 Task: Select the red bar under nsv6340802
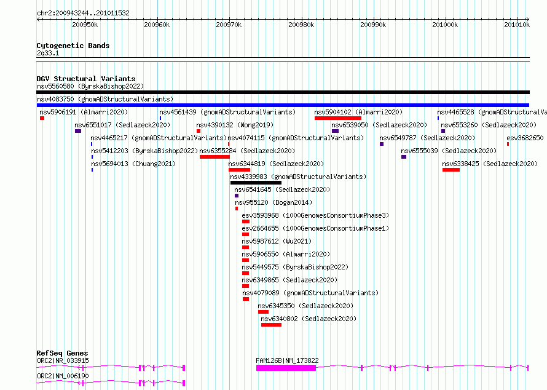[x=272, y=325]
